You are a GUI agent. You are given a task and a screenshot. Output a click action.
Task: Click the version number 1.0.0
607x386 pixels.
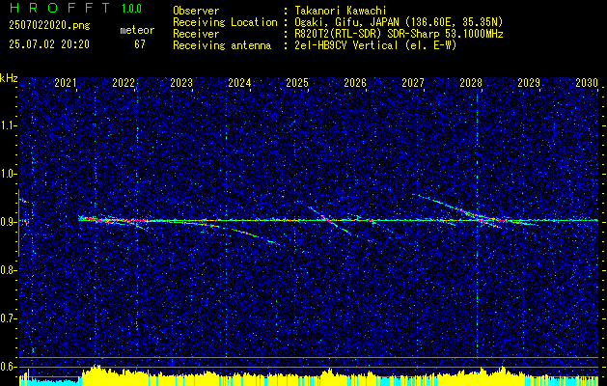click(x=131, y=9)
